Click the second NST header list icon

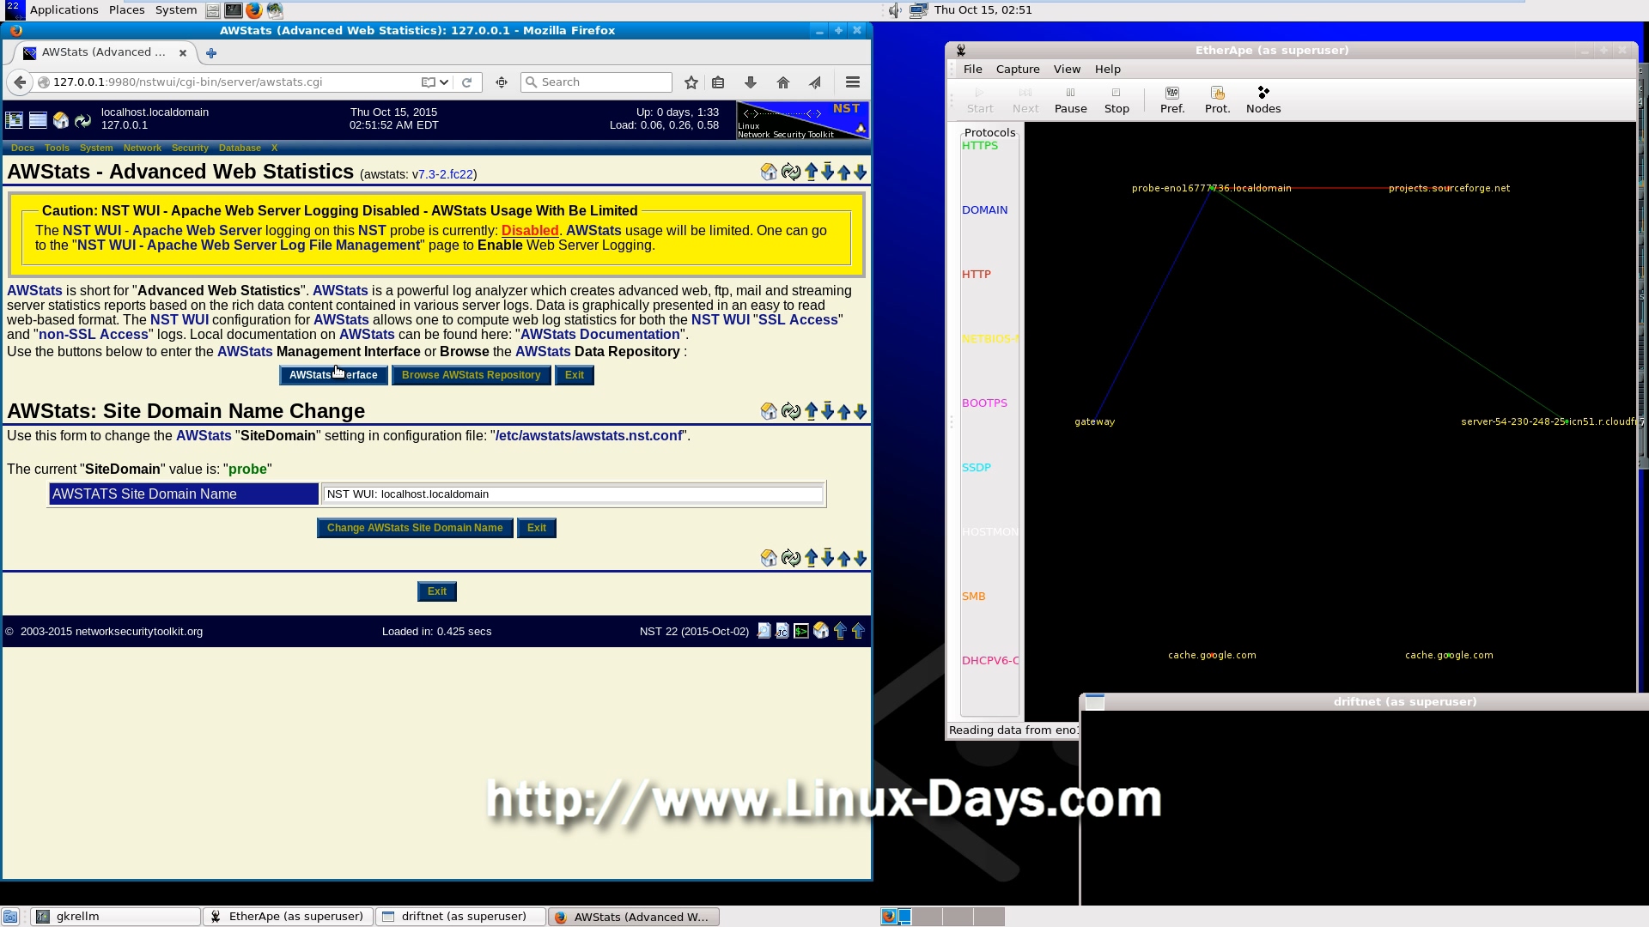point(38,121)
